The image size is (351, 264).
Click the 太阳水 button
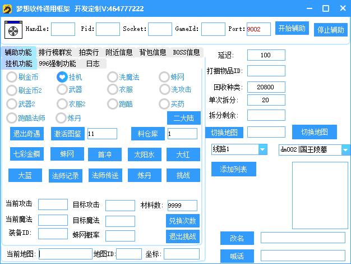tap(144, 154)
